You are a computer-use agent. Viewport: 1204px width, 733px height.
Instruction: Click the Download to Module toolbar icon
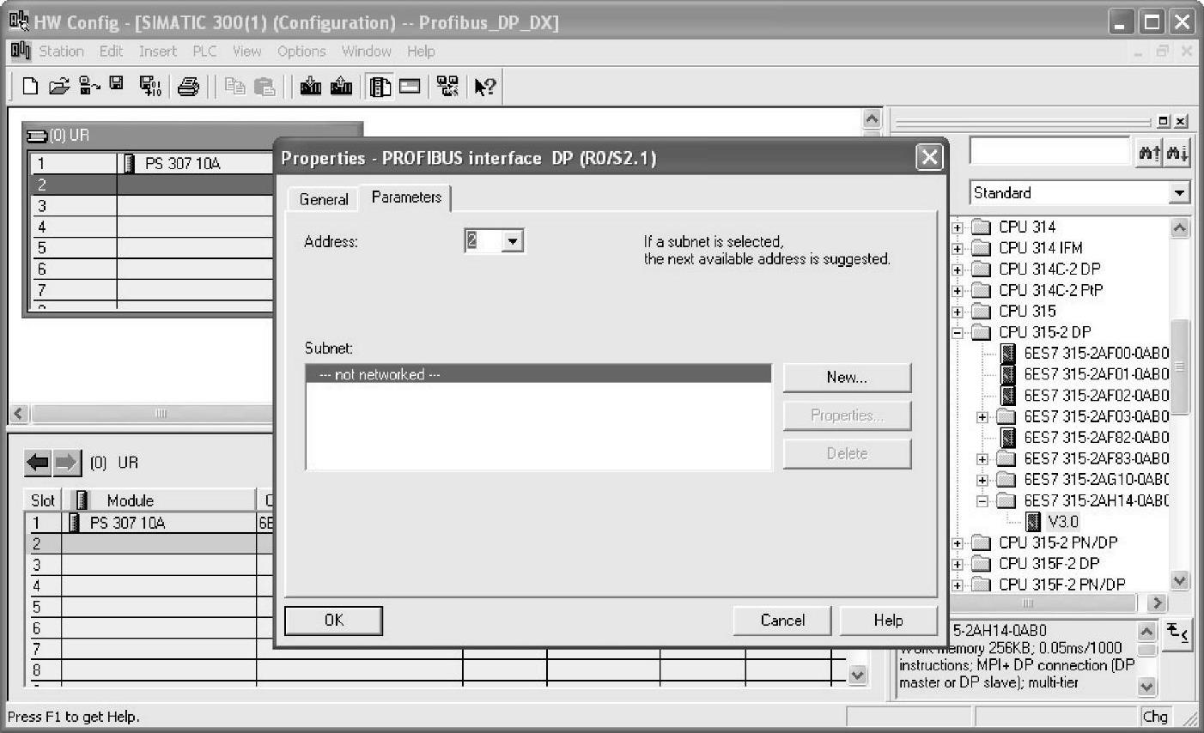point(310,86)
